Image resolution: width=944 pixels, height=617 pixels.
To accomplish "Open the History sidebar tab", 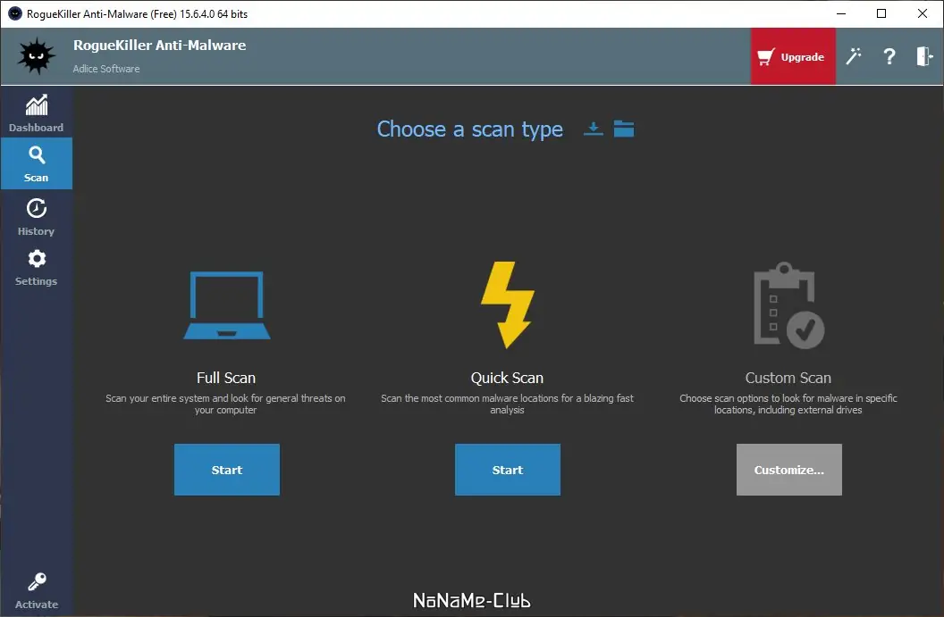I will click(36, 217).
